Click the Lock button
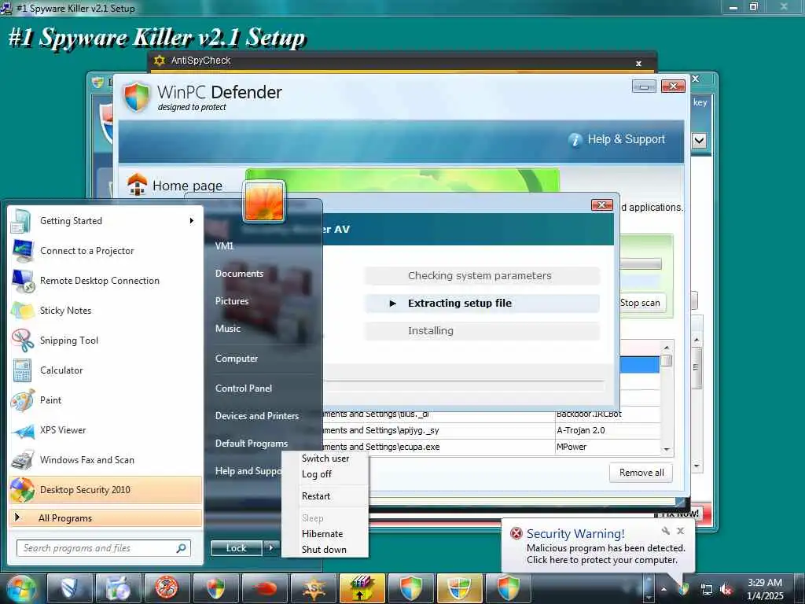805x604 pixels. [x=236, y=548]
